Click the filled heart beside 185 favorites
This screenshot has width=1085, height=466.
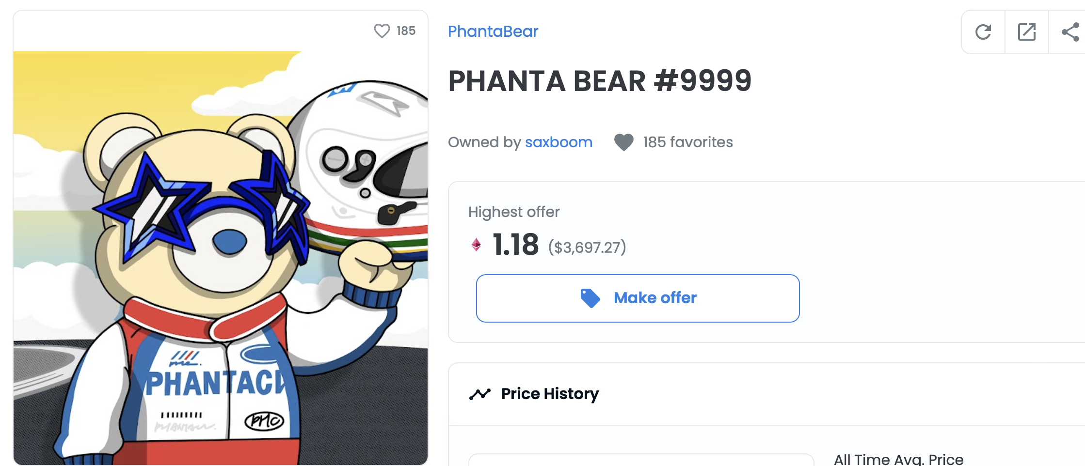[623, 142]
